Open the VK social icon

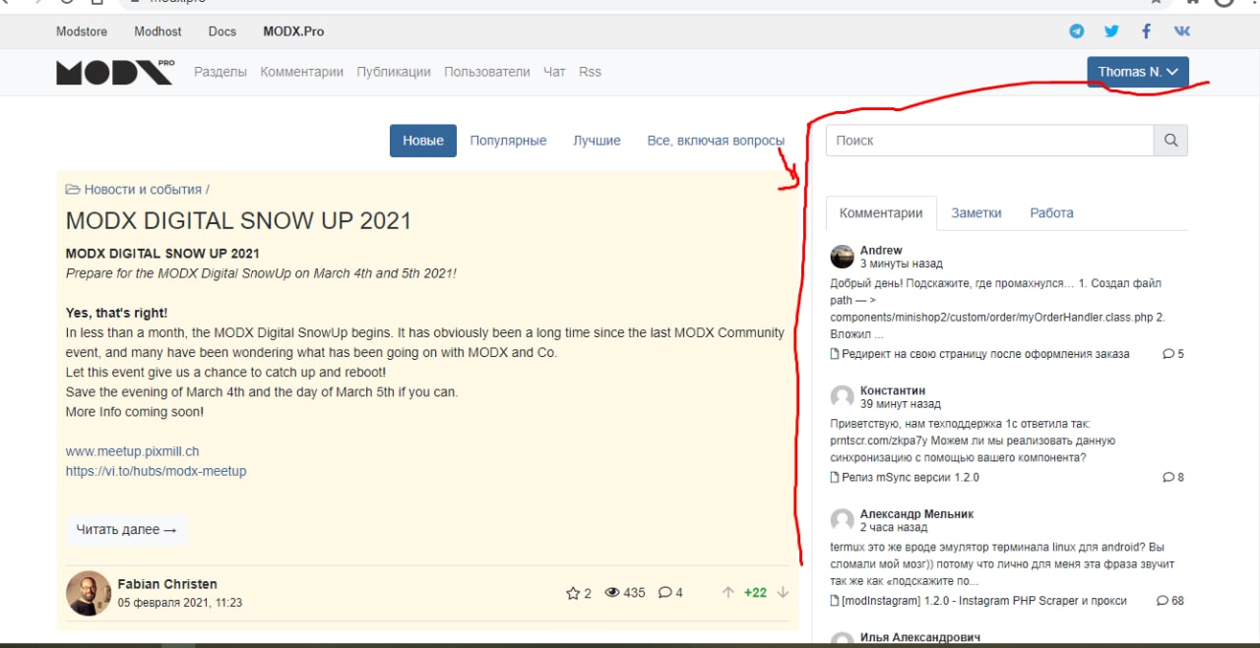[1182, 31]
